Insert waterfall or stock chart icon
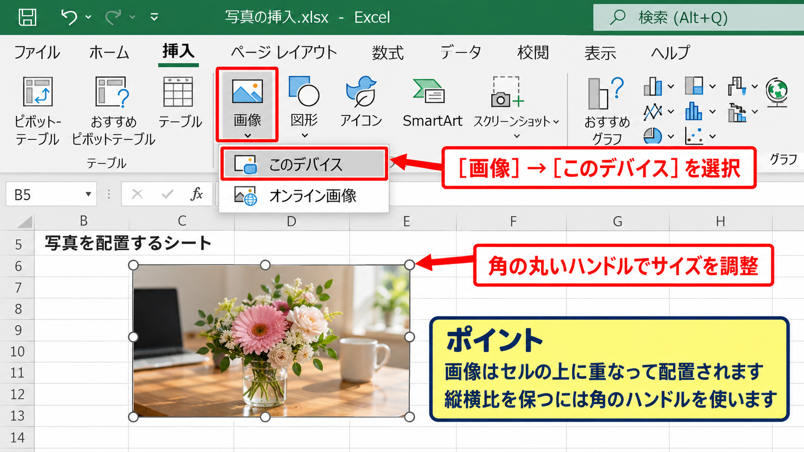 coord(737,86)
